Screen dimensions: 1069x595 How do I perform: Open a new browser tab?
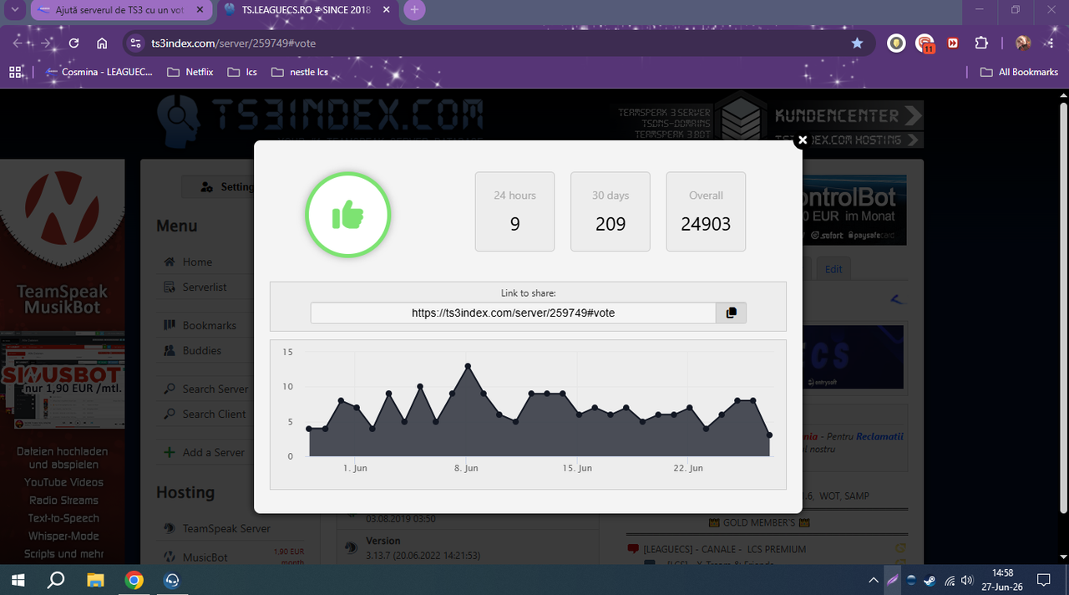tap(414, 10)
